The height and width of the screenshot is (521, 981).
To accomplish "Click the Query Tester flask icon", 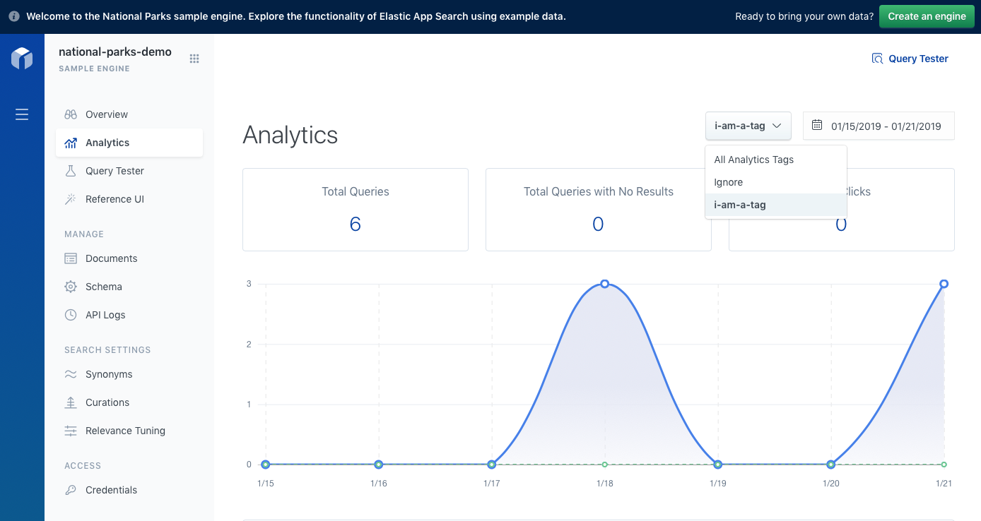I will 71,170.
